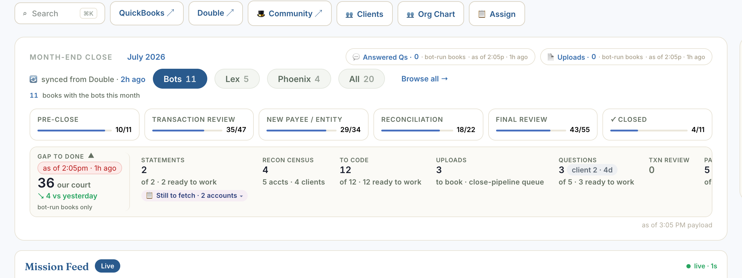This screenshot has height=278, width=742.
Task: Click the Transaction Review progress bar
Action: (187, 131)
